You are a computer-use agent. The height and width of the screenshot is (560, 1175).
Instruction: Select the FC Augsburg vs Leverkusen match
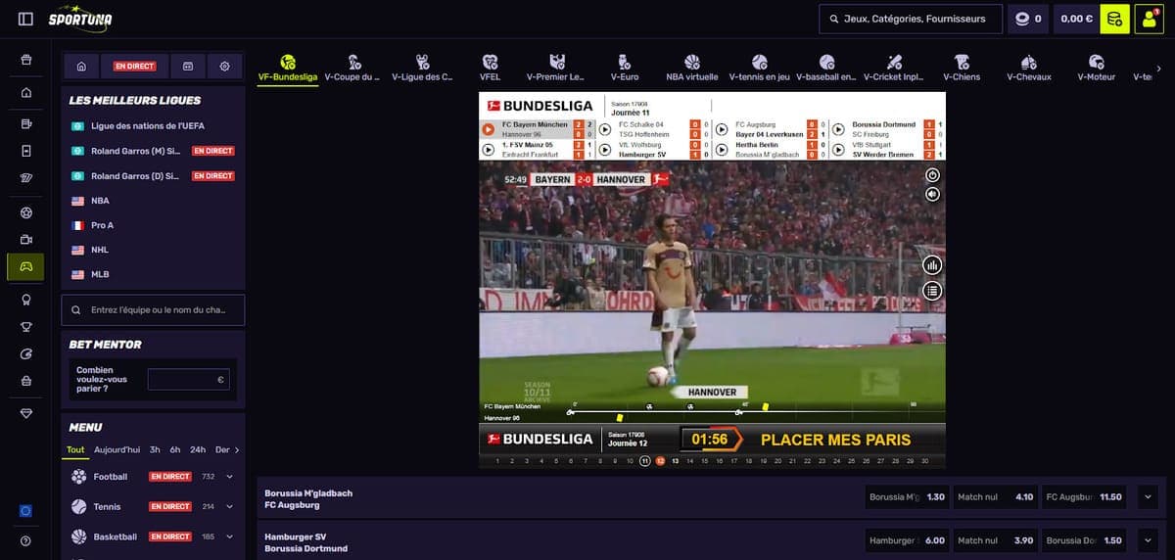point(771,129)
